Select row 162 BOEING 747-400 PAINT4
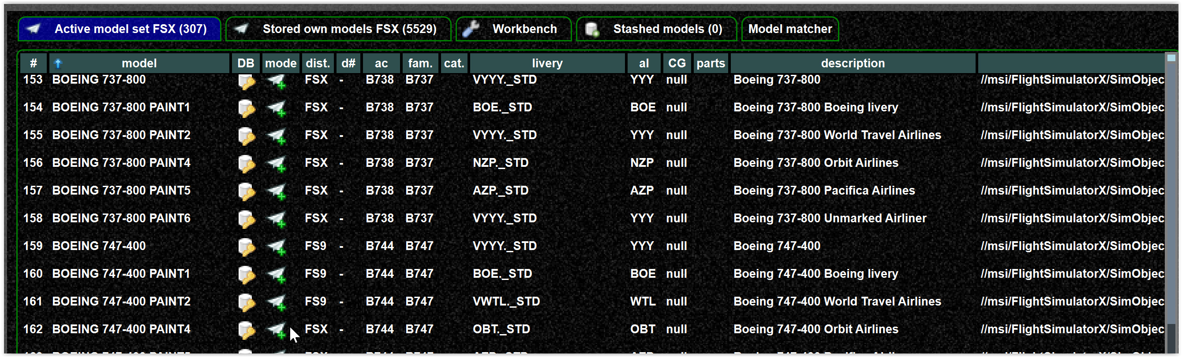 592,329
